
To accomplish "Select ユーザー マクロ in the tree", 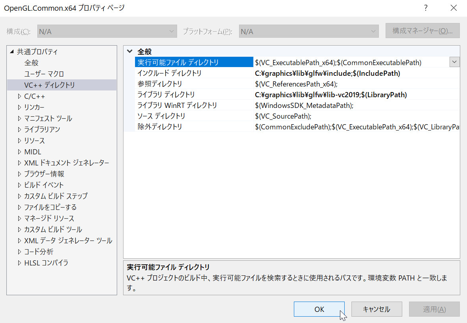I will point(44,74).
